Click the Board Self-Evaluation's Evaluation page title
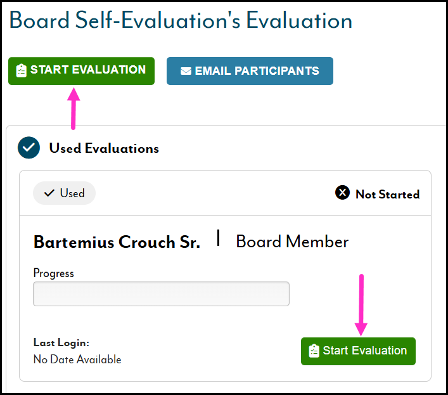The width and height of the screenshot is (448, 395). point(181,20)
